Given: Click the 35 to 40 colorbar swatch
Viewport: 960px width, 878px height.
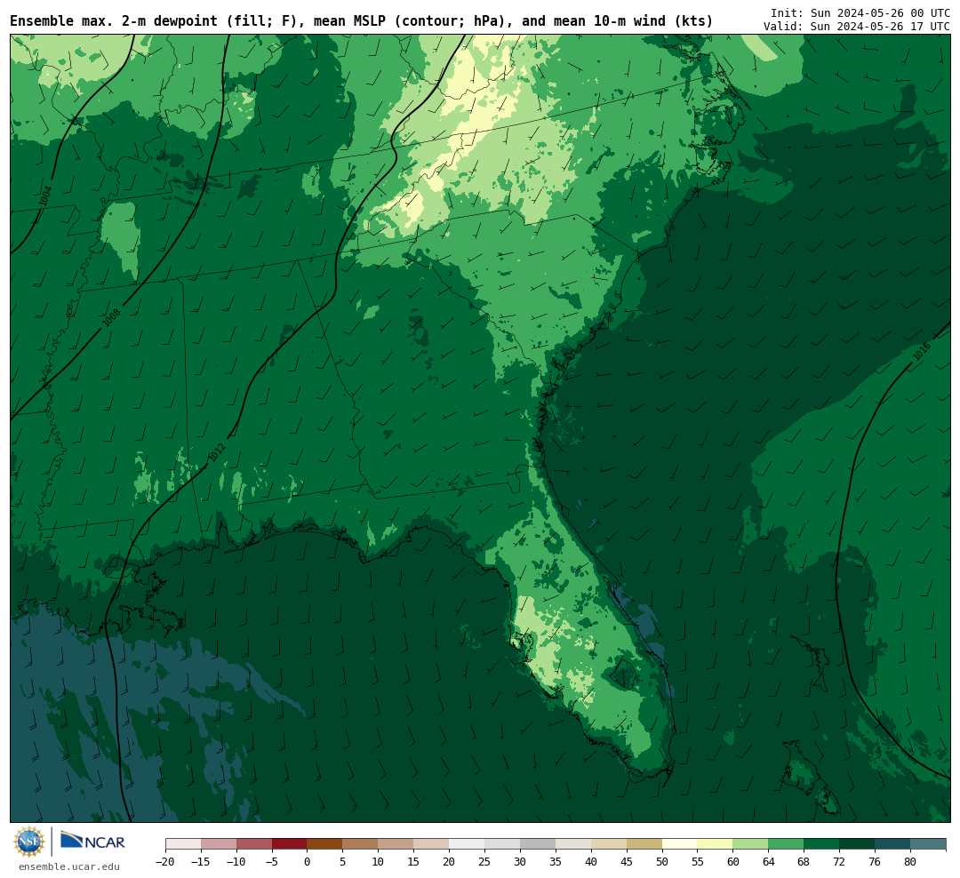Looking at the screenshot, I should (573, 844).
